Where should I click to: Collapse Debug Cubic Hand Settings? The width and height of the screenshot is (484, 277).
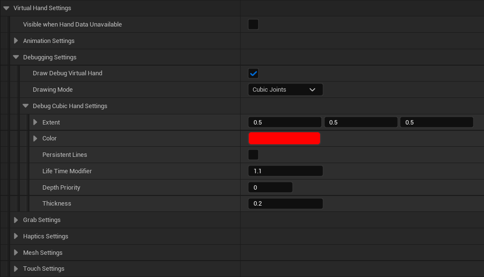[x=26, y=106]
